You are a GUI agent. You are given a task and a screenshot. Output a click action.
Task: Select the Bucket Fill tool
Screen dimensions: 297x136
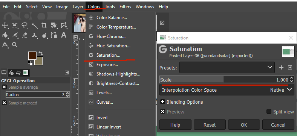click(x=5, y=35)
